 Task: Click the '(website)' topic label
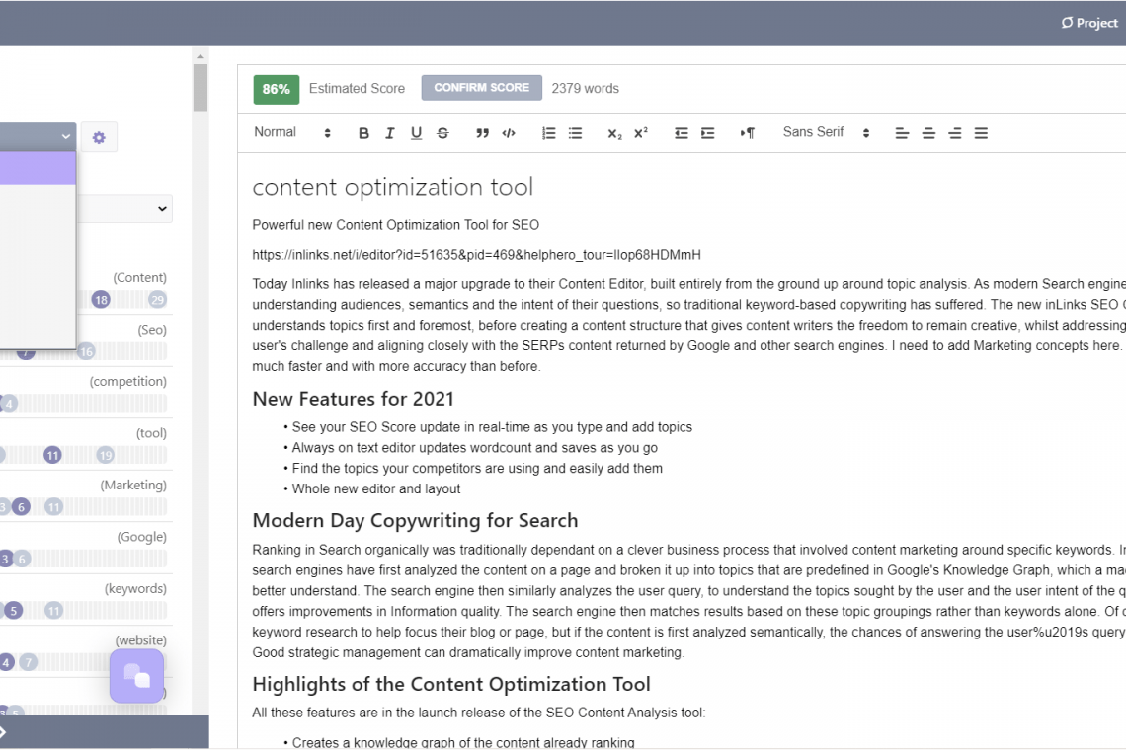point(140,640)
